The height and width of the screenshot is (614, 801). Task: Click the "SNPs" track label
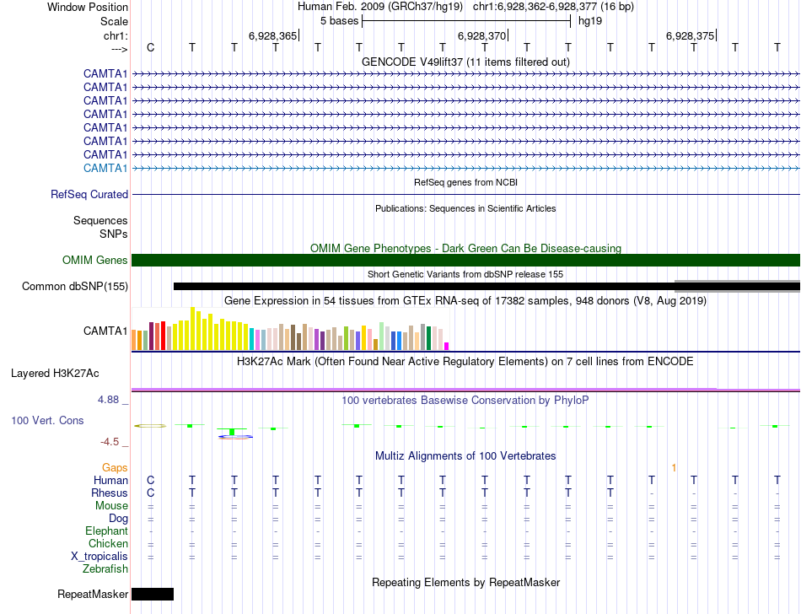(x=114, y=234)
